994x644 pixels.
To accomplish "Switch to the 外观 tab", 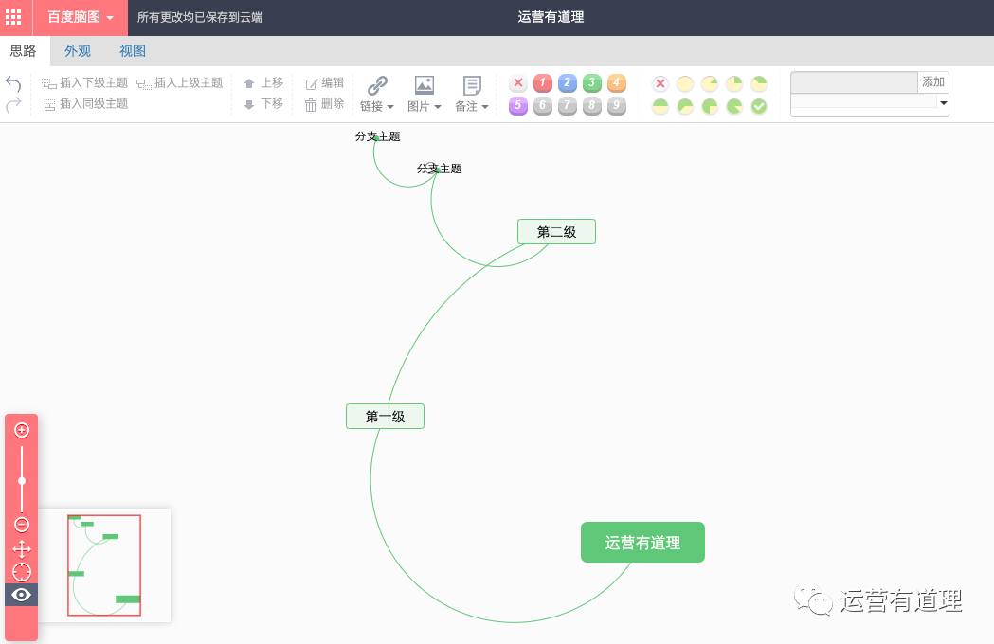I will click(x=78, y=51).
